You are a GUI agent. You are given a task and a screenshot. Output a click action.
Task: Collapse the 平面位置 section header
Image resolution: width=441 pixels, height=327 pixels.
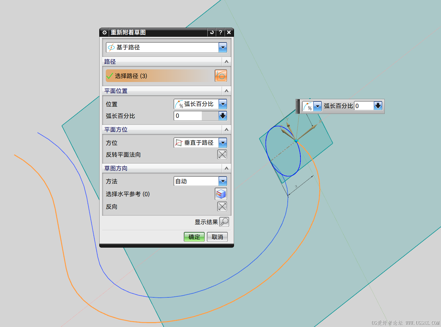coord(227,91)
